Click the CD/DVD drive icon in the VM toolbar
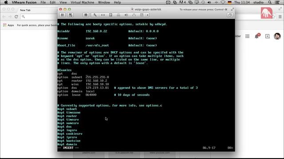This screenshot has height=159, width=284. click(x=118, y=15)
